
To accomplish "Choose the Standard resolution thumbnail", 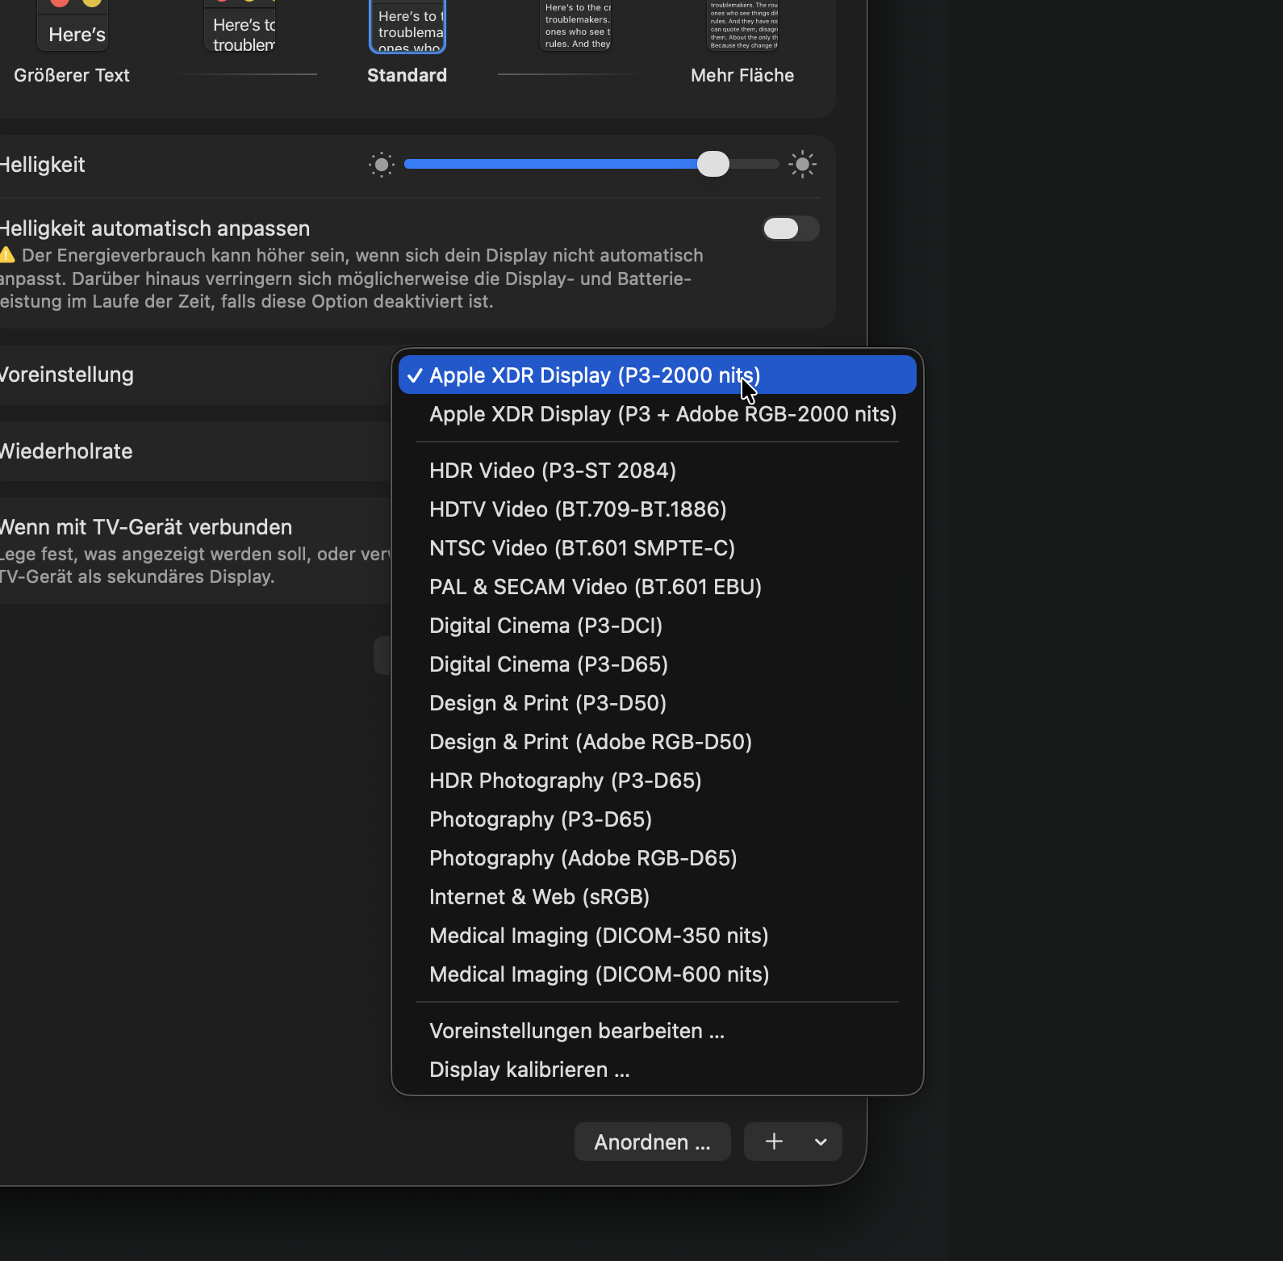I will point(407,26).
